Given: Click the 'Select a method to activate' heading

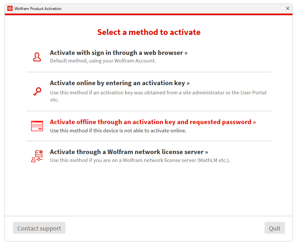Looking at the screenshot, I should click(x=149, y=32).
